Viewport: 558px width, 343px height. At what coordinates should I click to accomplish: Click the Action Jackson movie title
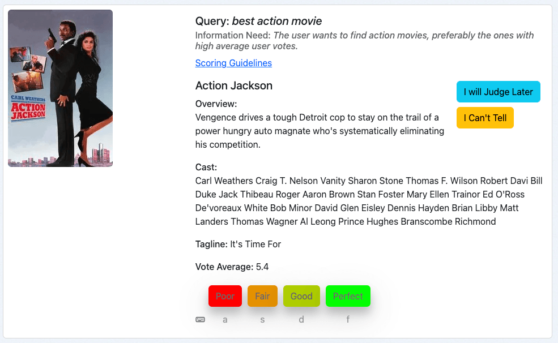[234, 86]
